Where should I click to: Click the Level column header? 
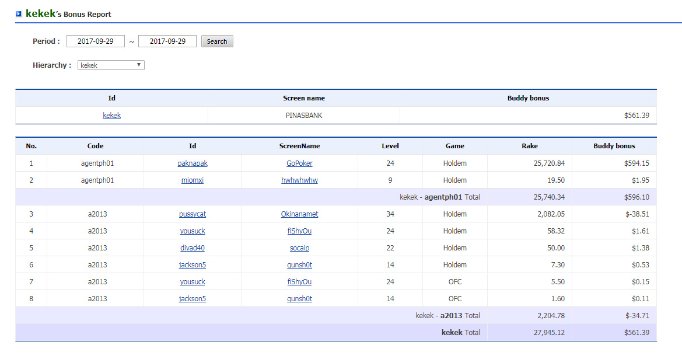point(390,146)
